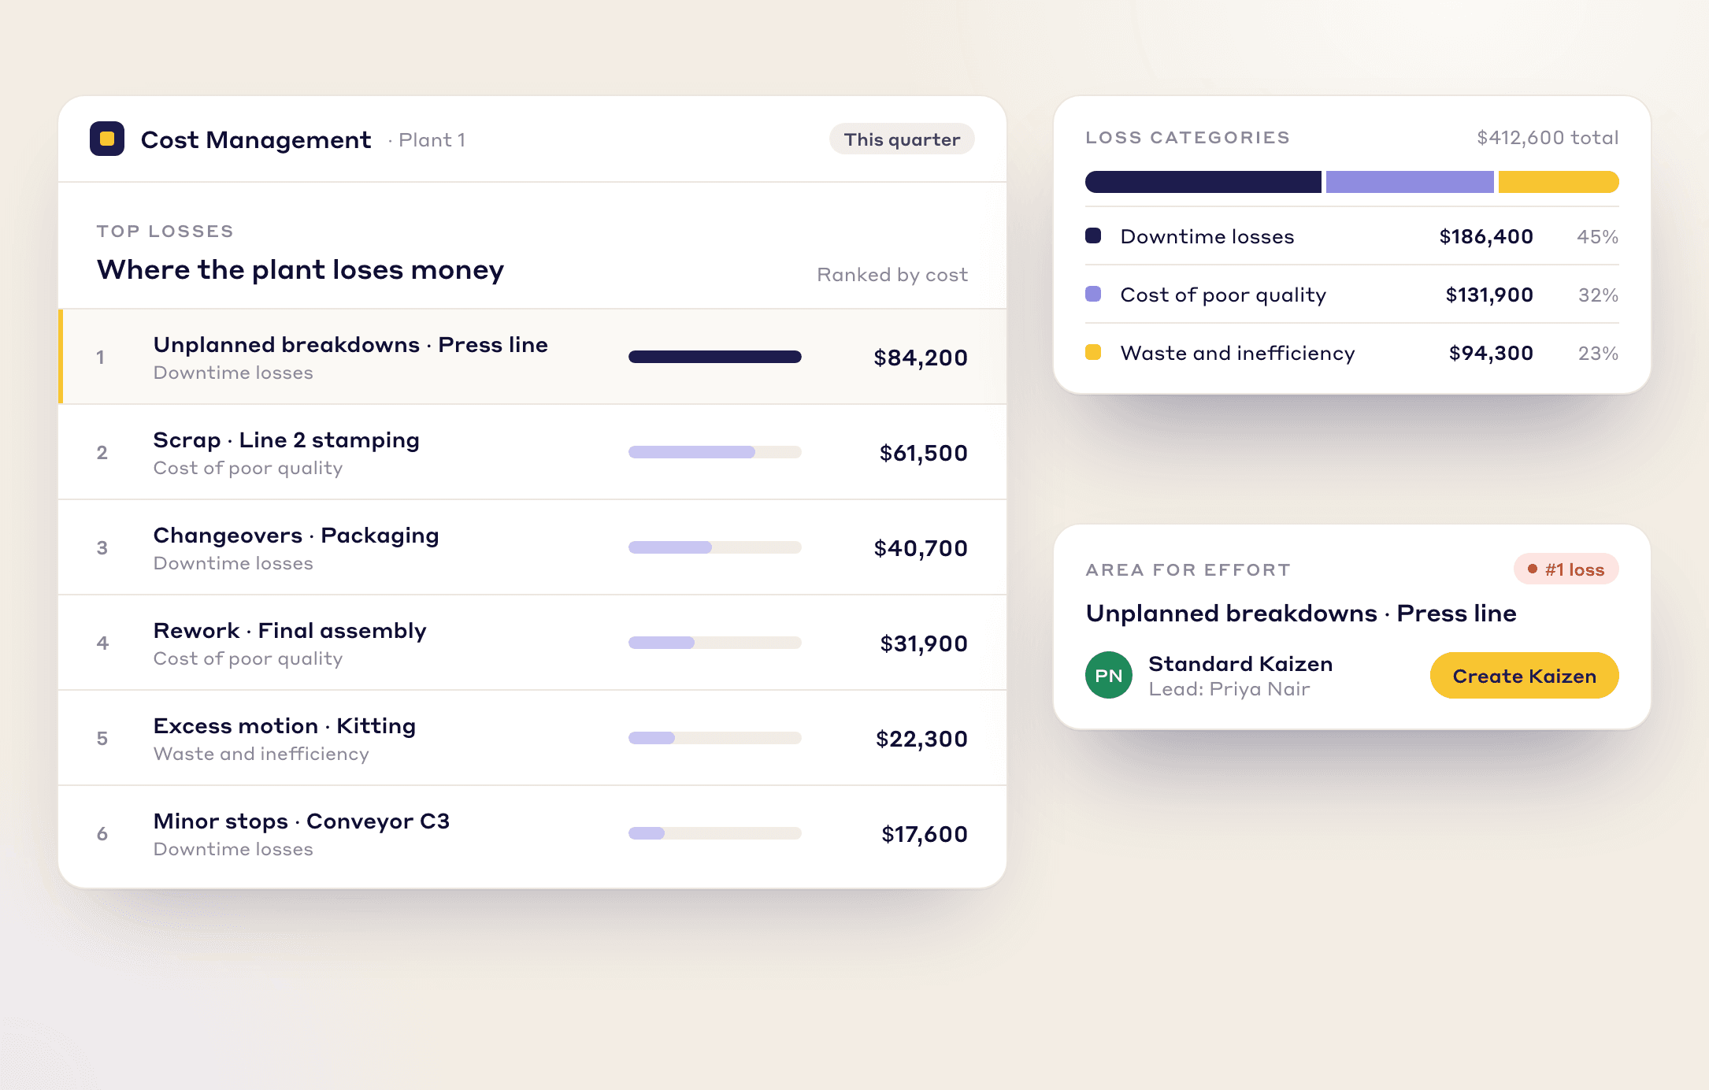
Task: Click the $17,600 Minor stops cost bar
Action: pos(715,833)
